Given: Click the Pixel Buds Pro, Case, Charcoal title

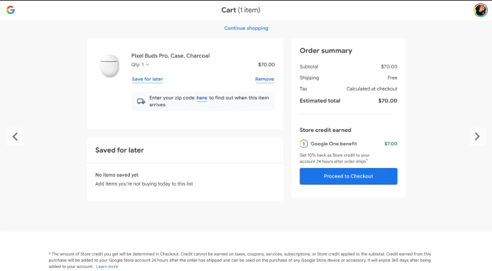Looking at the screenshot, I should coord(171,56).
